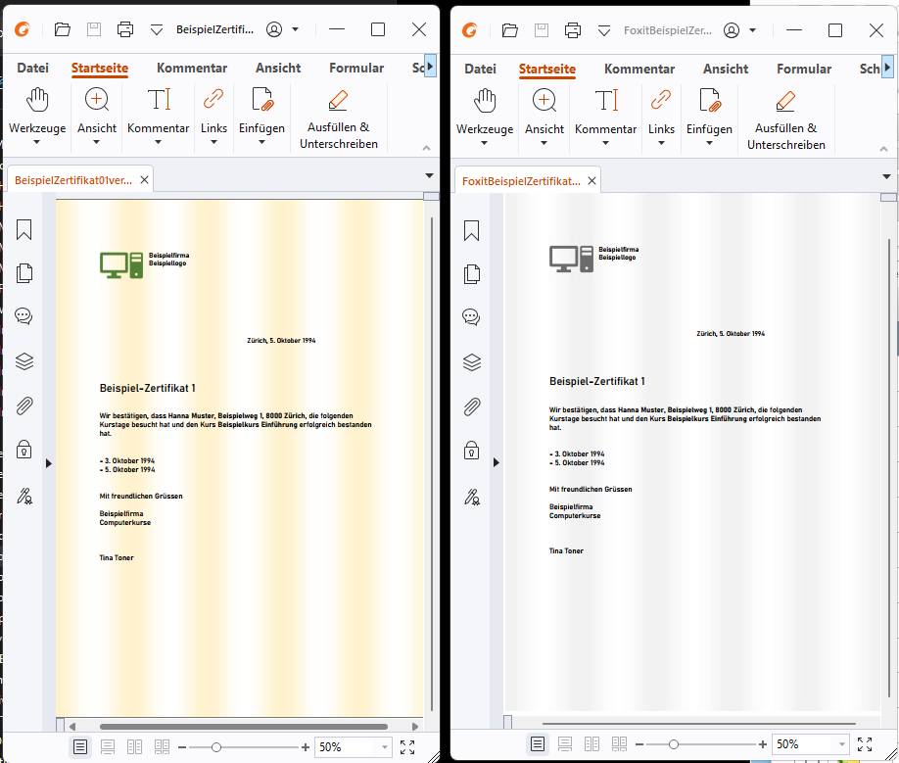Click Print icon in right window title bar
The height and width of the screenshot is (763, 899).
coord(572,29)
